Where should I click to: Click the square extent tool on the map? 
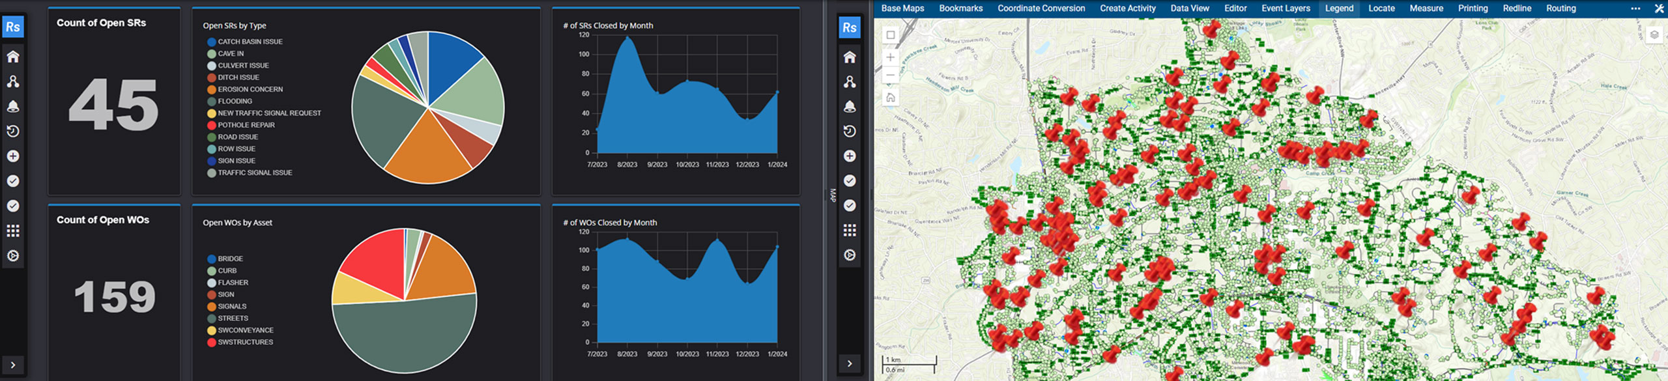(890, 35)
